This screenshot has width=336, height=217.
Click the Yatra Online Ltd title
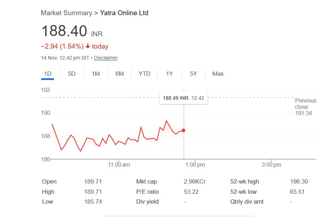124,13
